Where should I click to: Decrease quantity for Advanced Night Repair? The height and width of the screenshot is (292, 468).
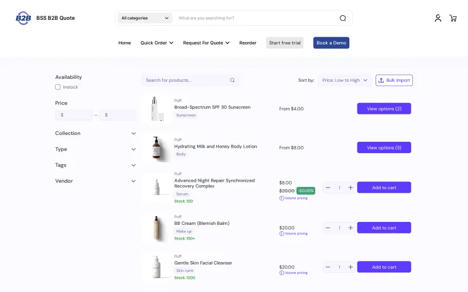(x=328, y=187)
